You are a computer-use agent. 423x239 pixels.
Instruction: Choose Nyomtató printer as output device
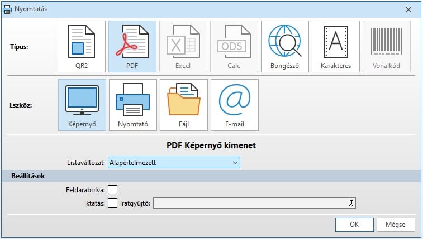132,105
